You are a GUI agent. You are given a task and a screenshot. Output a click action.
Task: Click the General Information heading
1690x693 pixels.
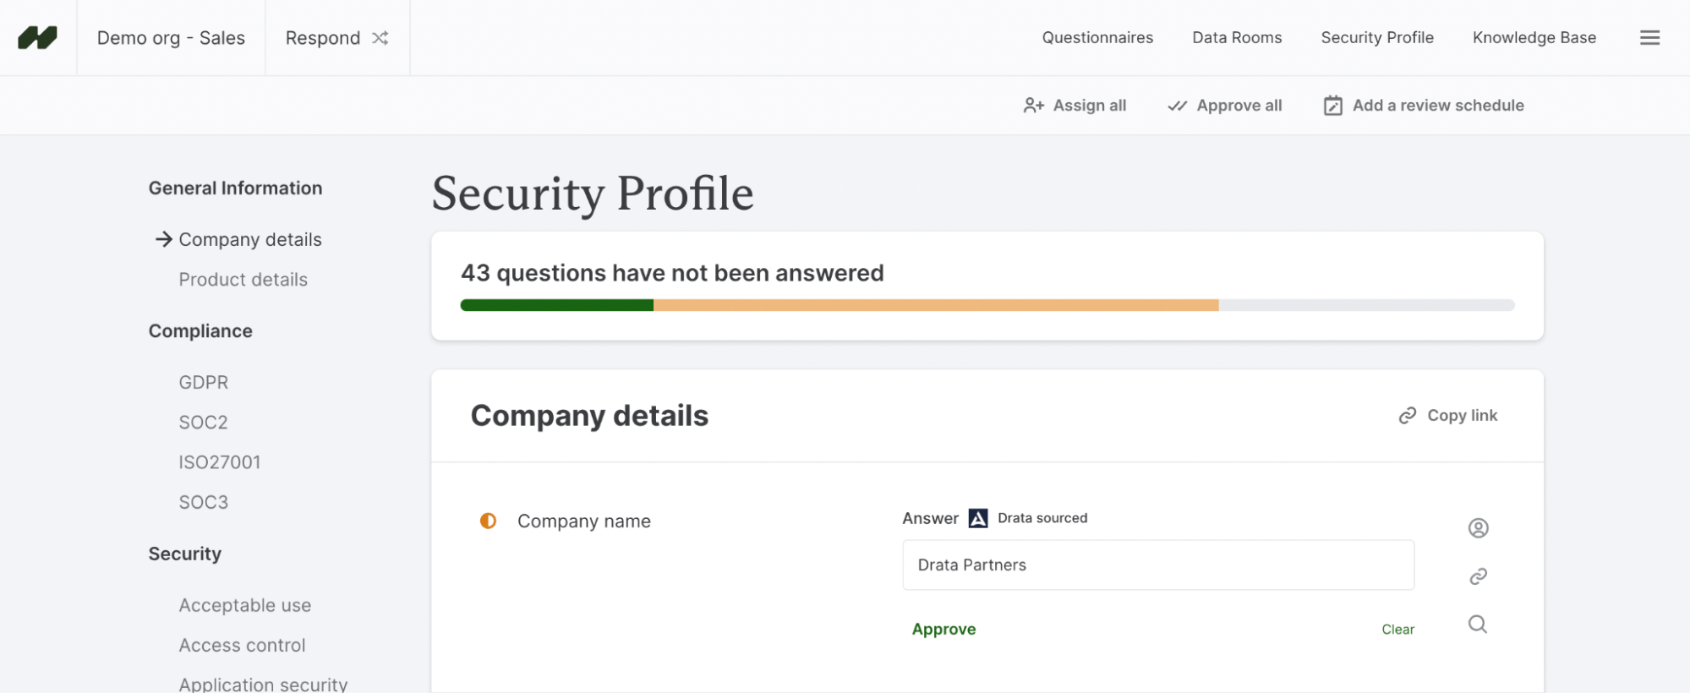[235, 188]
